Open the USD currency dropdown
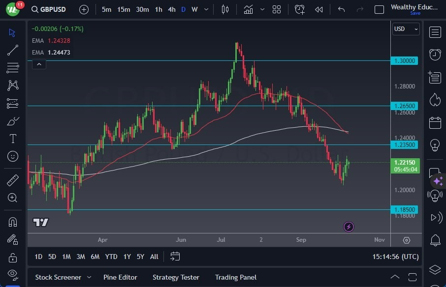 (405, 29)
